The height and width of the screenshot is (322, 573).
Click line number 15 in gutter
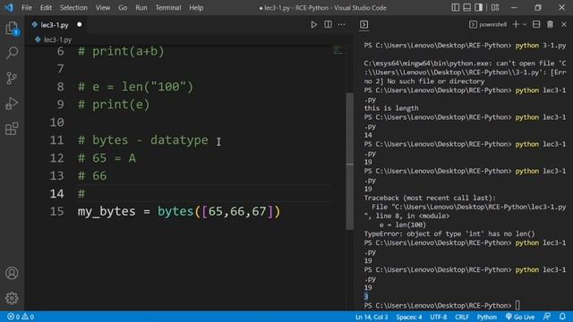pos(56,211)
